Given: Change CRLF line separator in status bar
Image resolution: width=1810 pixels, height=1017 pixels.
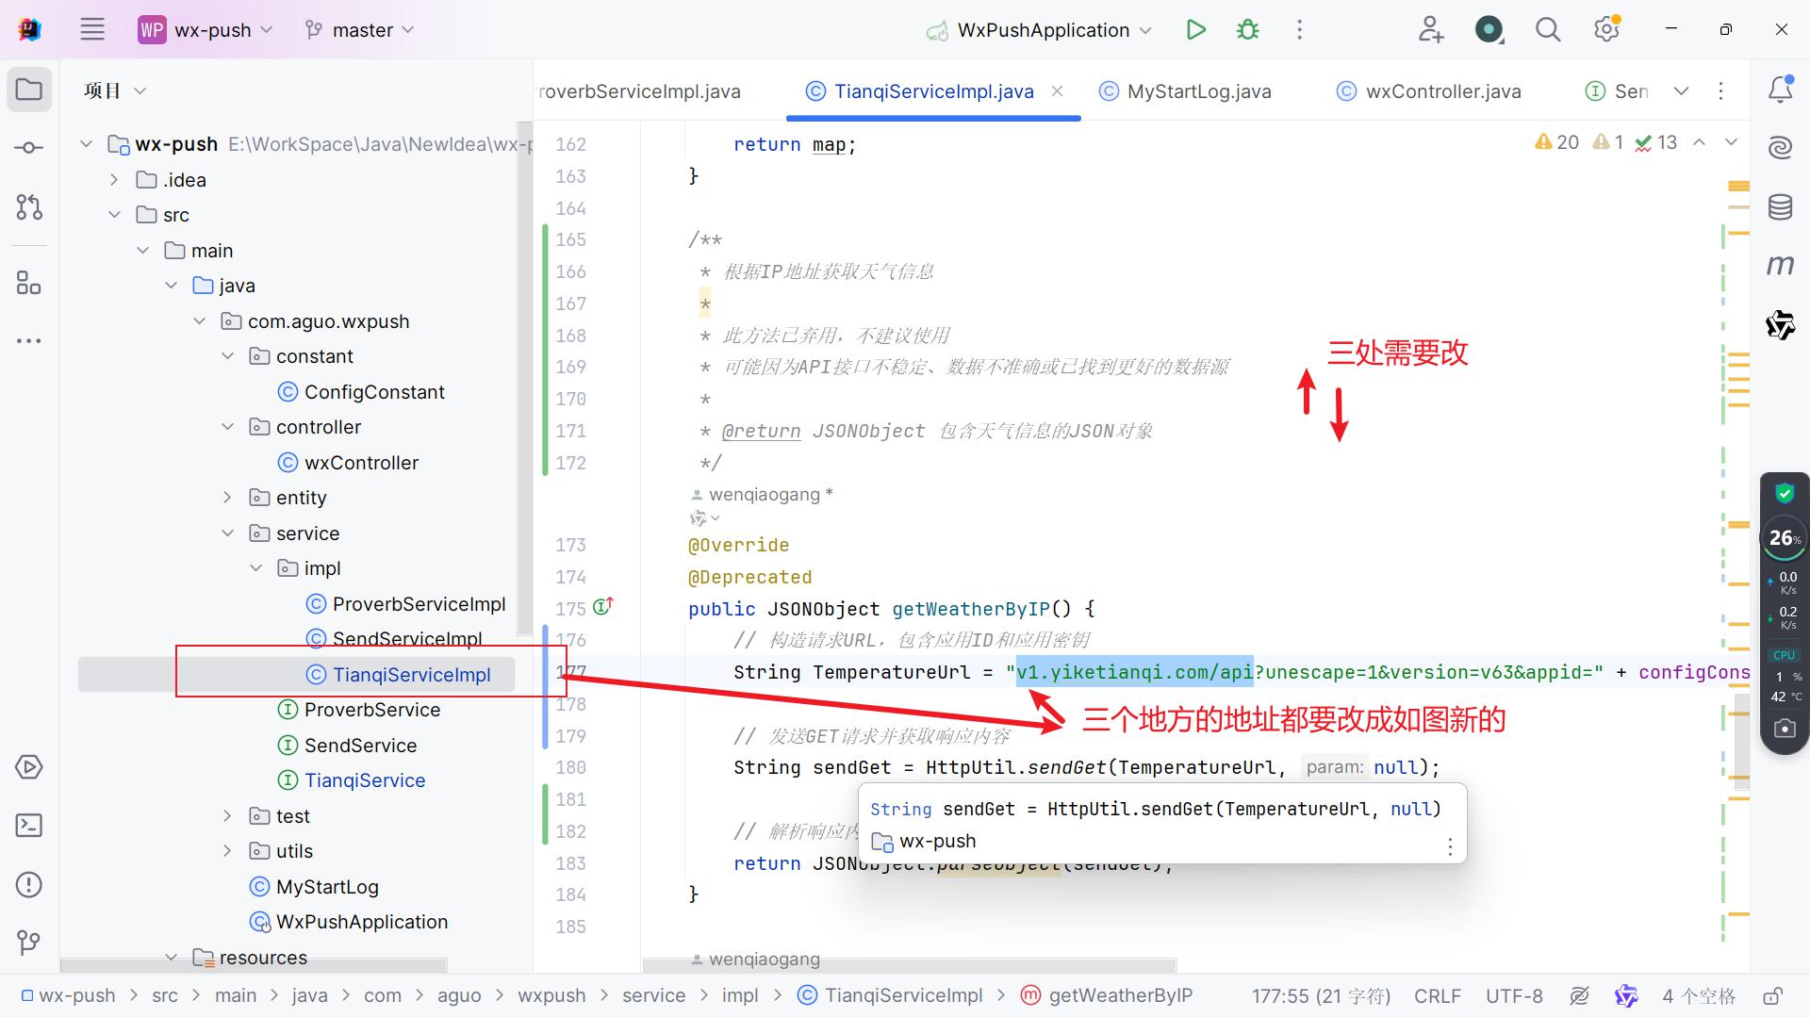Looking at the screenshot, I should 1437,995.
